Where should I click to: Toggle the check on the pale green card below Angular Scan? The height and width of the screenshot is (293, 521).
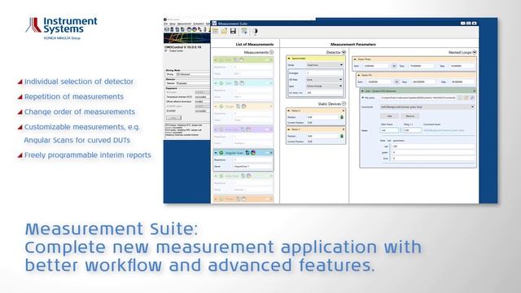[x=221, y=176]
